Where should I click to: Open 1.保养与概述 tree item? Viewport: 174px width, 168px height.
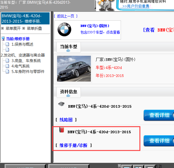(22, 44)
